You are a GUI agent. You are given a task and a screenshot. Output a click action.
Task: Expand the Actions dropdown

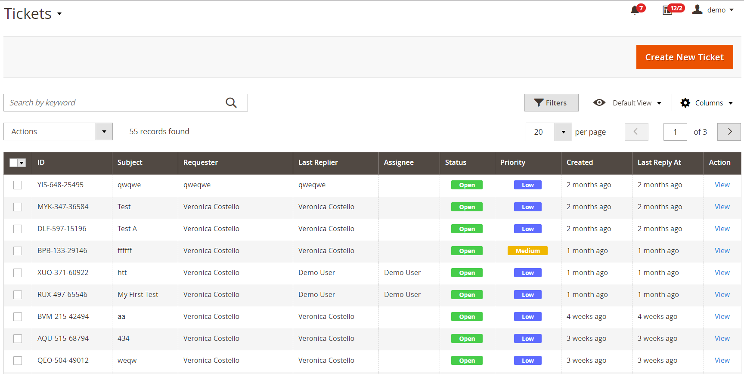pos(104,132)
